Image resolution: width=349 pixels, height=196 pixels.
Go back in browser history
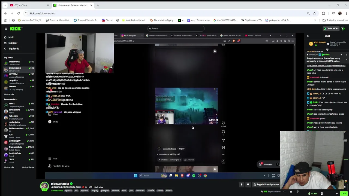[5, 13]
